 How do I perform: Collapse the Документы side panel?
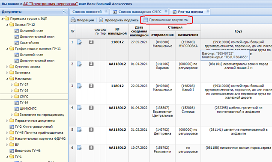click(64, 12)
